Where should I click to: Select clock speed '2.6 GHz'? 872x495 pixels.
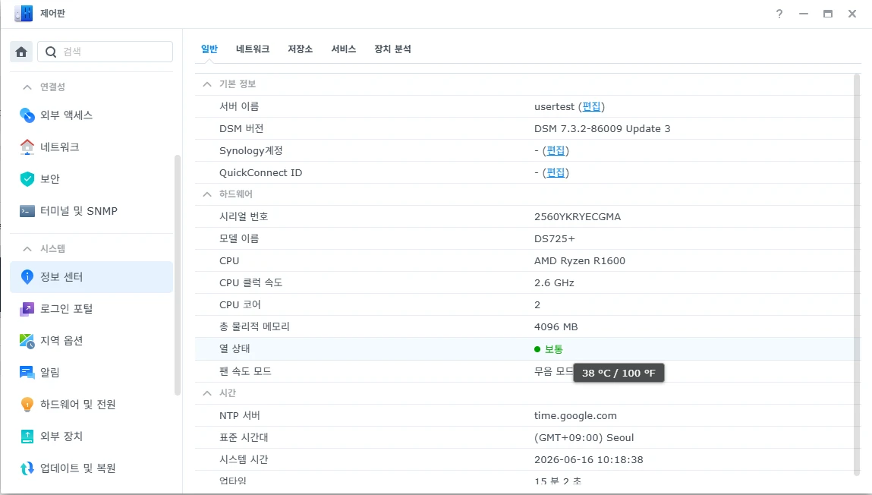click(x=554, y=282)
